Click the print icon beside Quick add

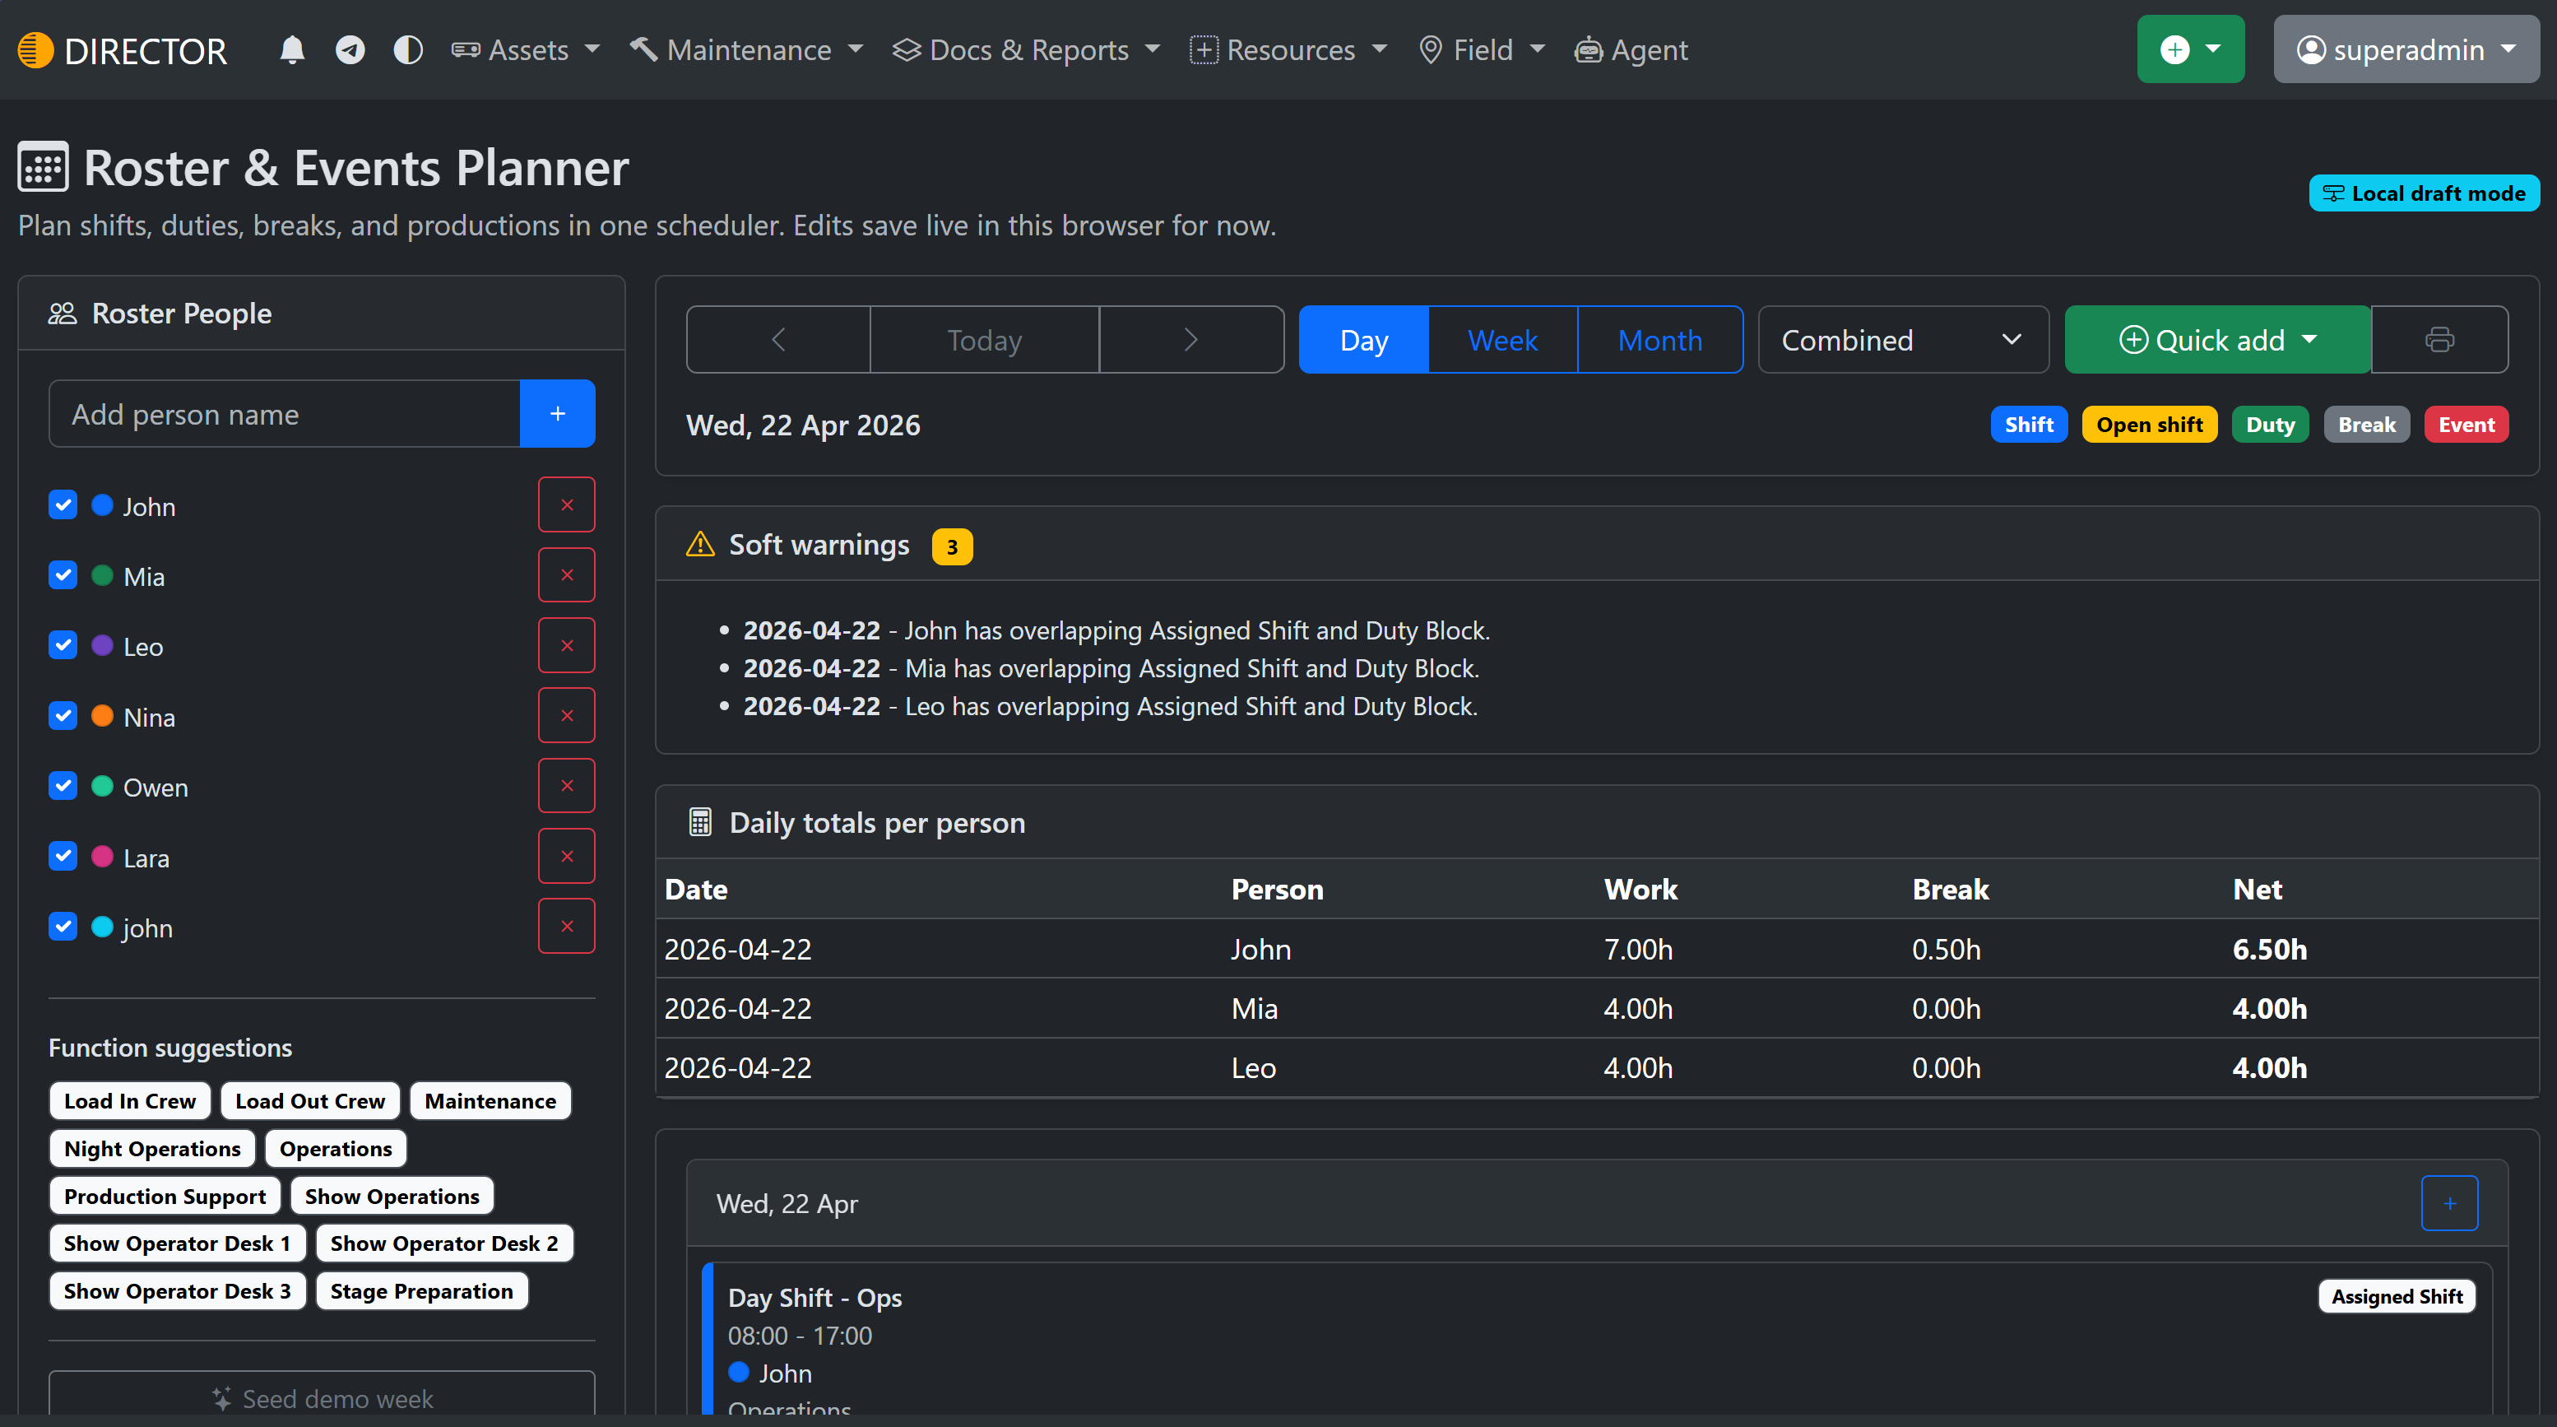click(x=2440, y=340)
